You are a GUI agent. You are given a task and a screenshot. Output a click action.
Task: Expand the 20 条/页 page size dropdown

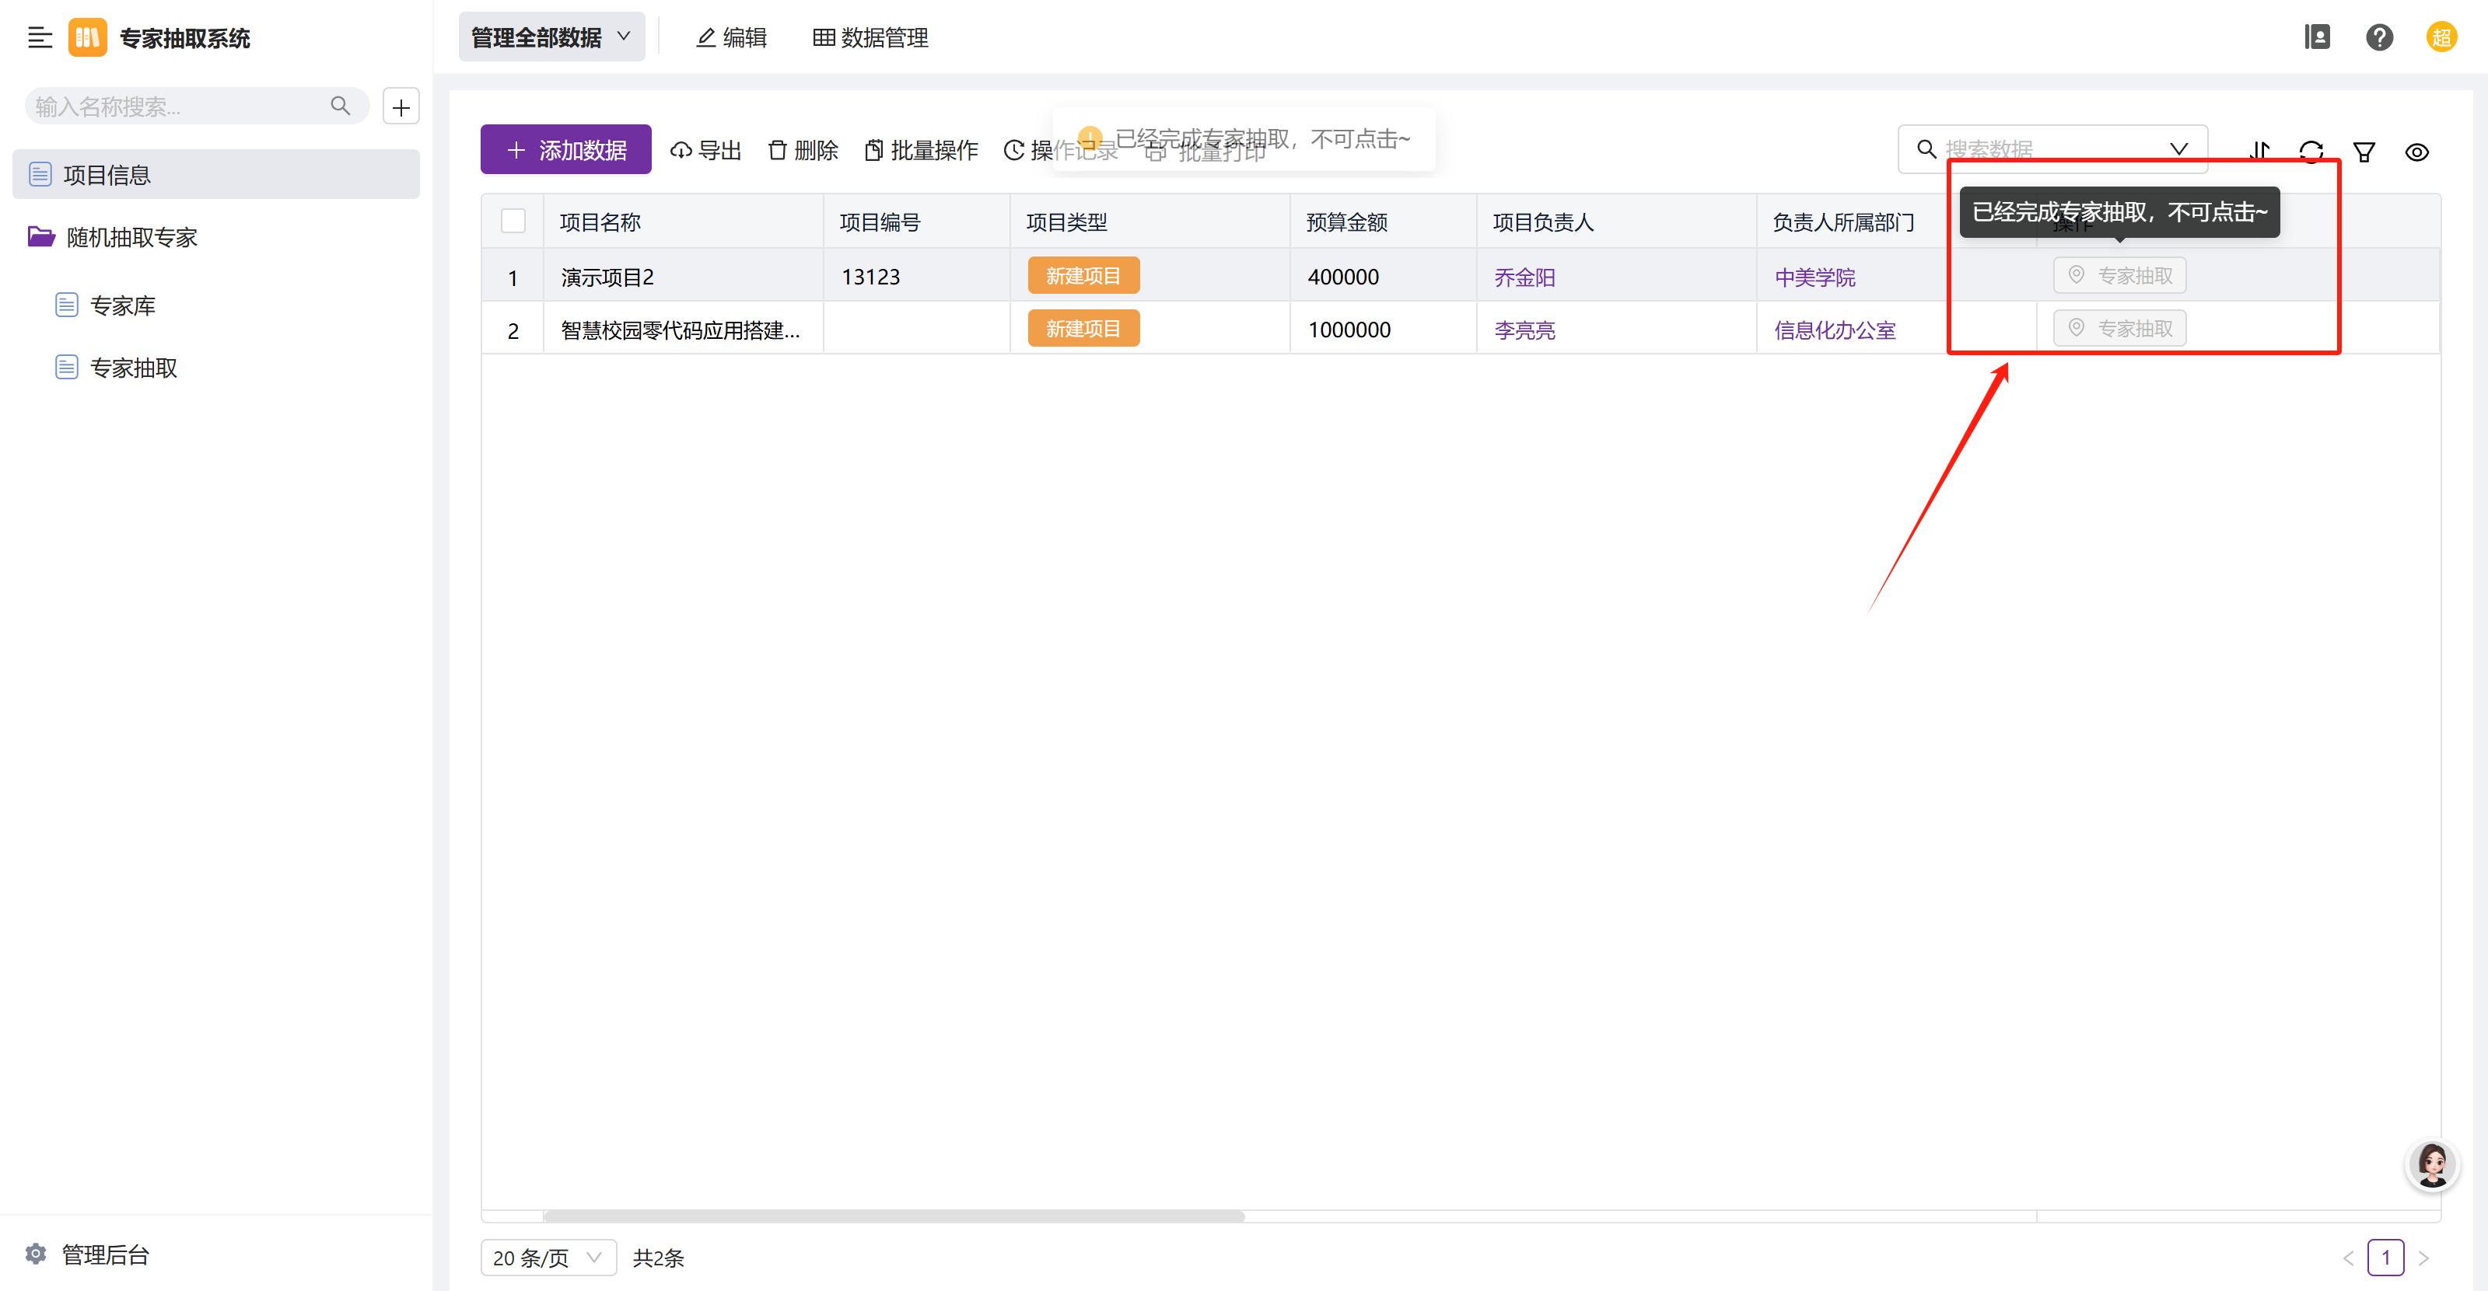(548, 1258)
